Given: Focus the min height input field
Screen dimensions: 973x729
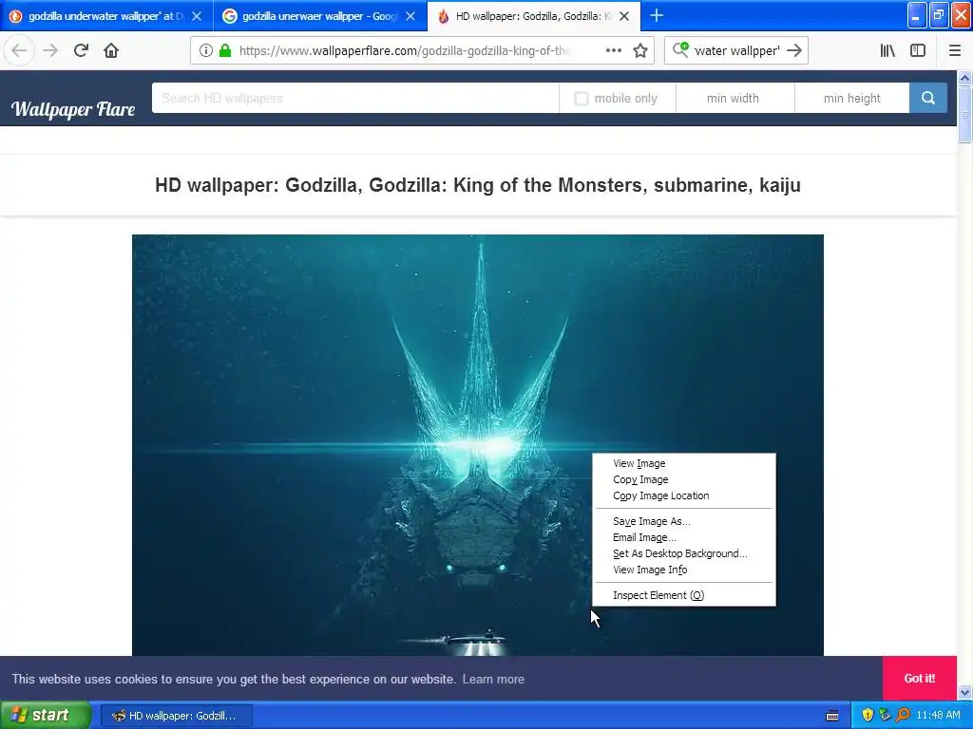Looking at the screenshot, I should click(x=852, y=98).
